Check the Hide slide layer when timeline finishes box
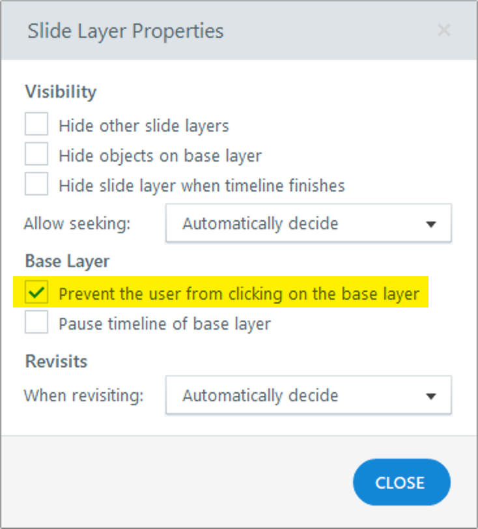This screenshot has width=478, height=529. [x=36, y=185]
